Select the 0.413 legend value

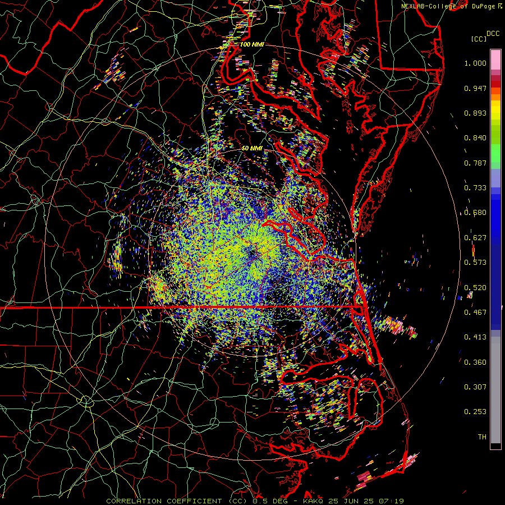(475, 337)
